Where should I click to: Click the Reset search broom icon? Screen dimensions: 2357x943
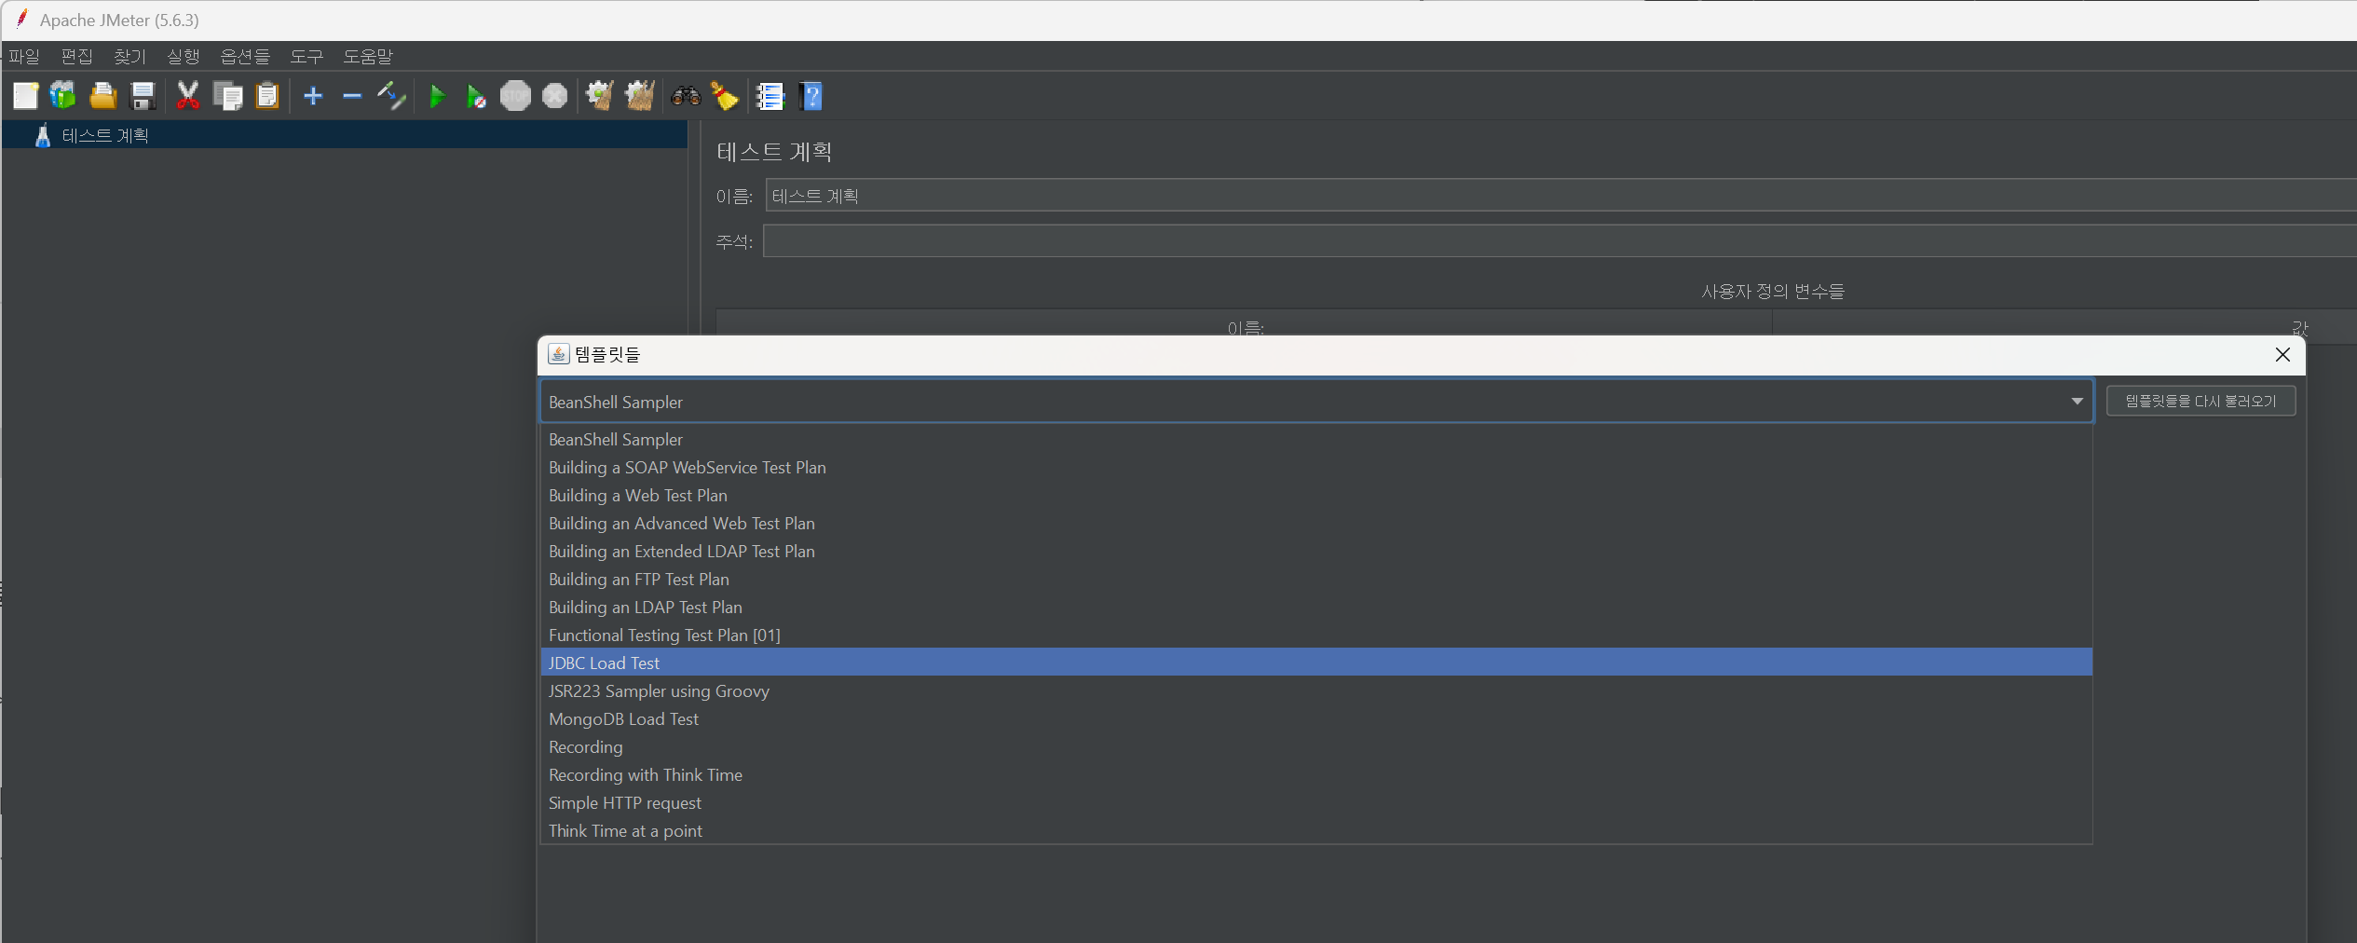point(725,96)
